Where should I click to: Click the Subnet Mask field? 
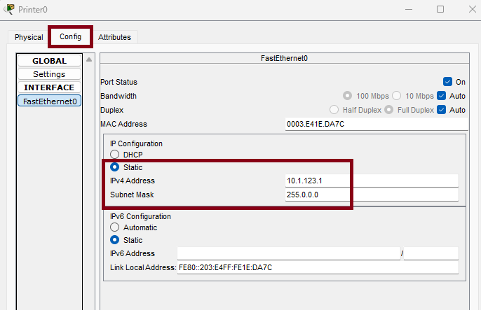(x=372, y=195)
